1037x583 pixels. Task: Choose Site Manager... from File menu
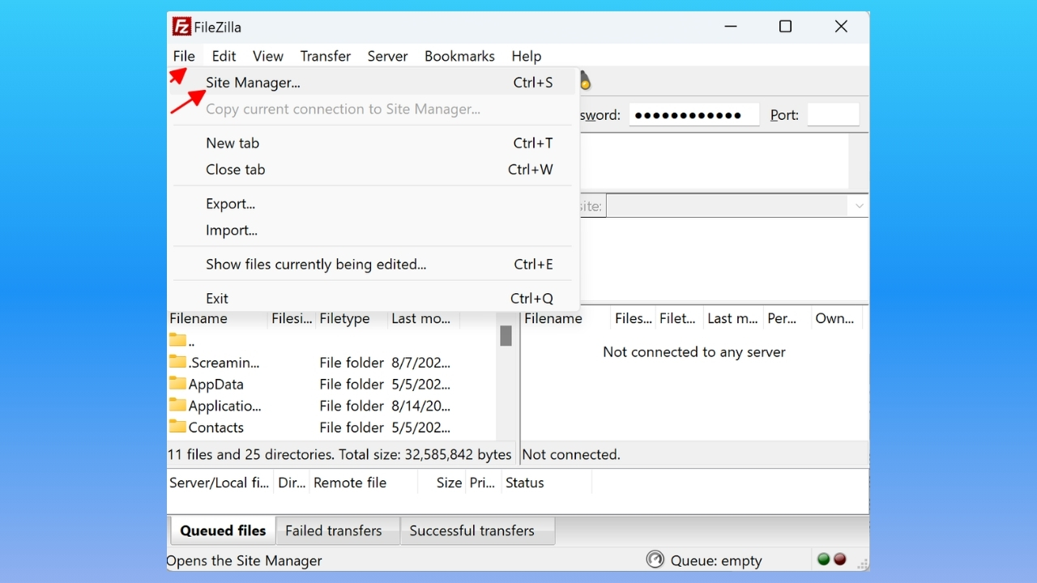click(373, 83)
